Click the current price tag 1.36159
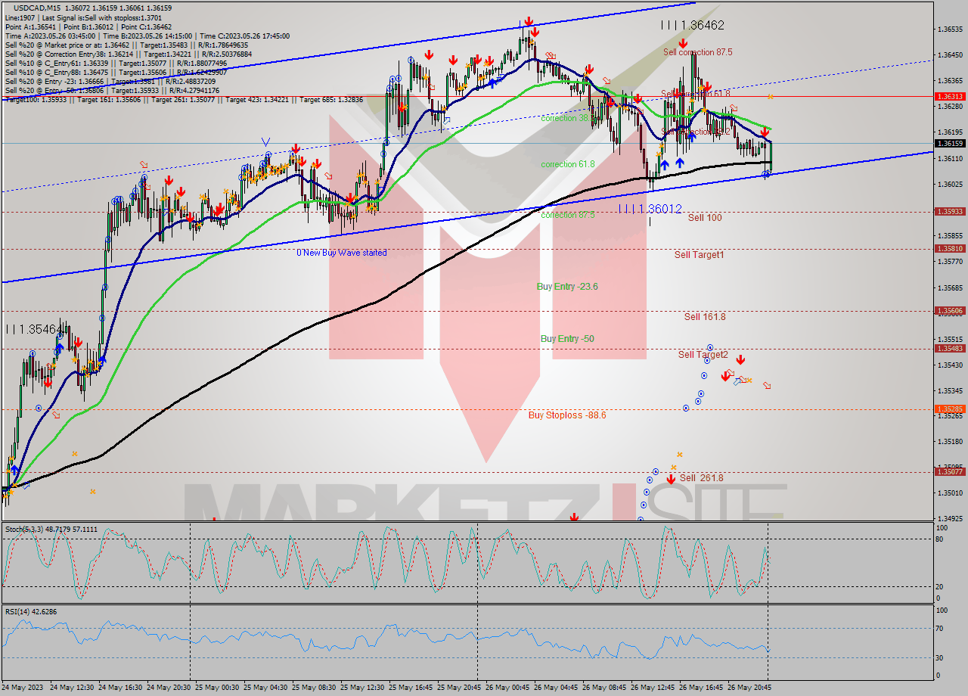This screenshot has height=696, width=968. click(950, 143)
